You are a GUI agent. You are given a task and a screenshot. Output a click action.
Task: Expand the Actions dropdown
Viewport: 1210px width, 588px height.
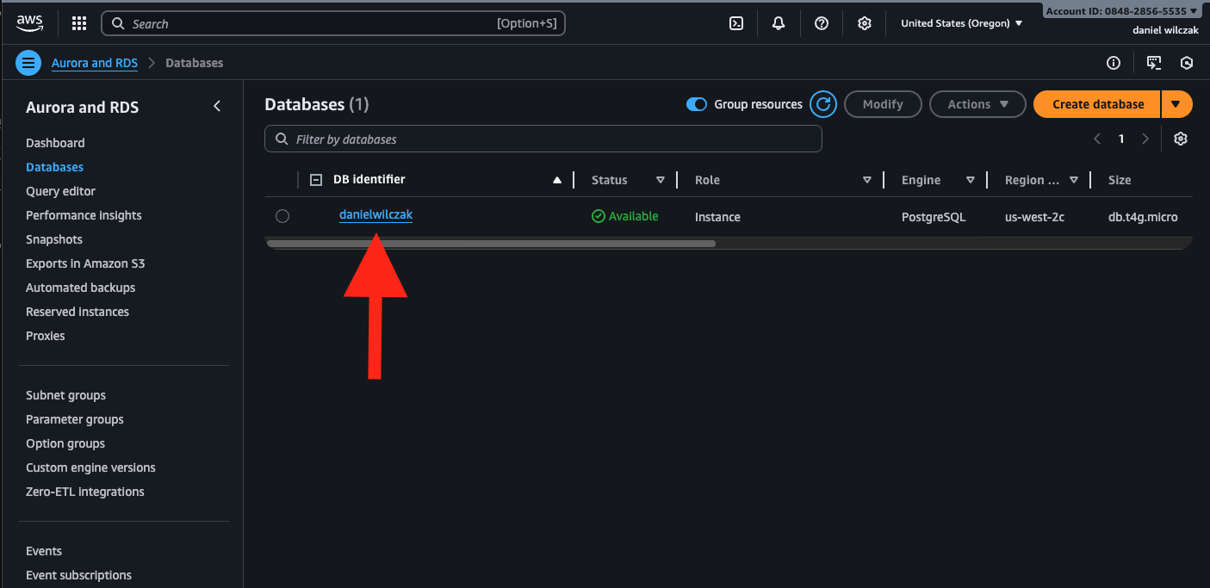(977, 104)
